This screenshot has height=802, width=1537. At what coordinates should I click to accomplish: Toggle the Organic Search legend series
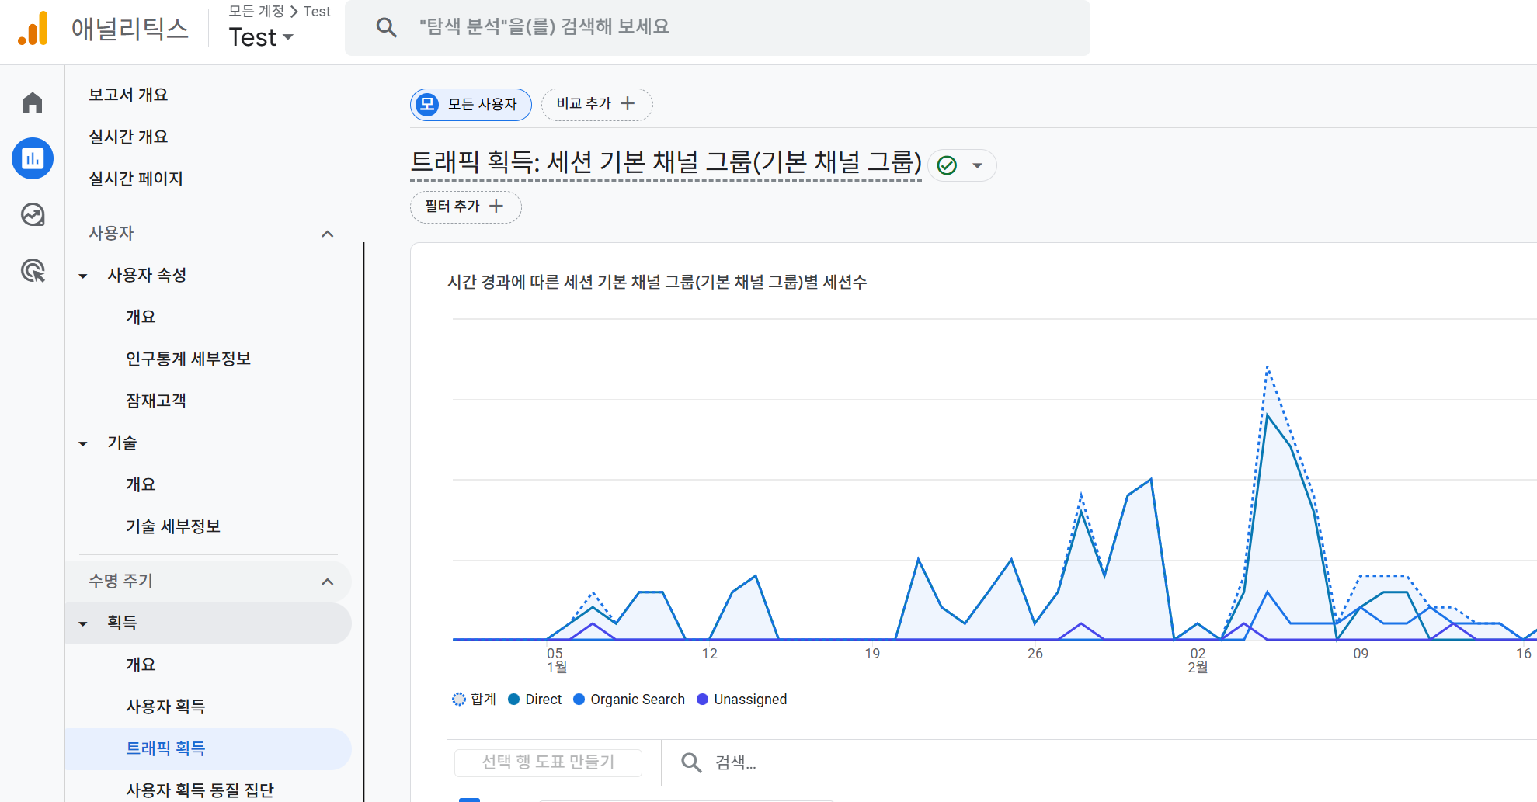629,700
